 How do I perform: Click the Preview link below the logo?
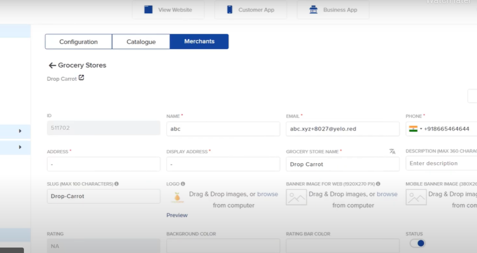point(177,215)
